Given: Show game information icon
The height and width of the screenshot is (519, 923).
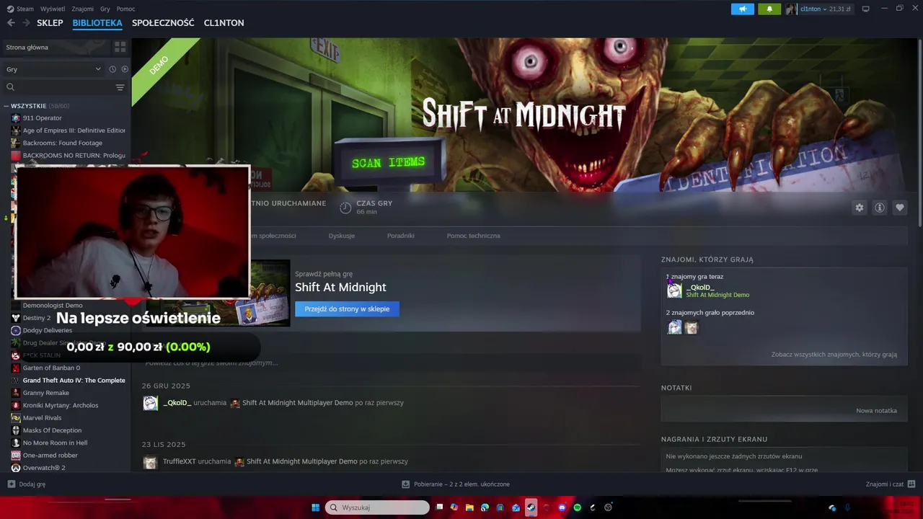Looking at the screenshot, I should pos(880,208).
